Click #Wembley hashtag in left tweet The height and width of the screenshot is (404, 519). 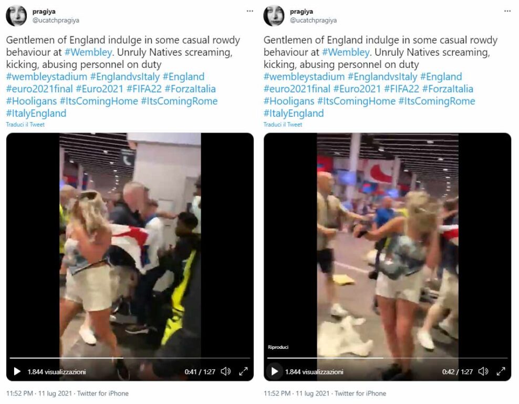(88, 53)
